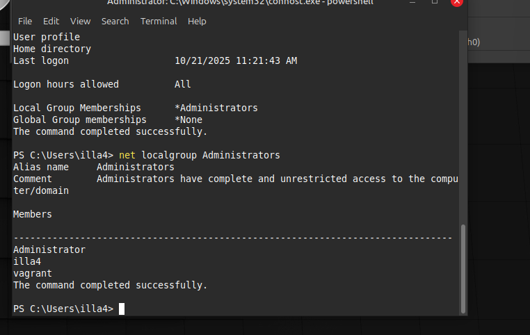Click the '*Administrators' local group value
The height and width of the screenshot is (335, 530).
[x=216, y=108]
